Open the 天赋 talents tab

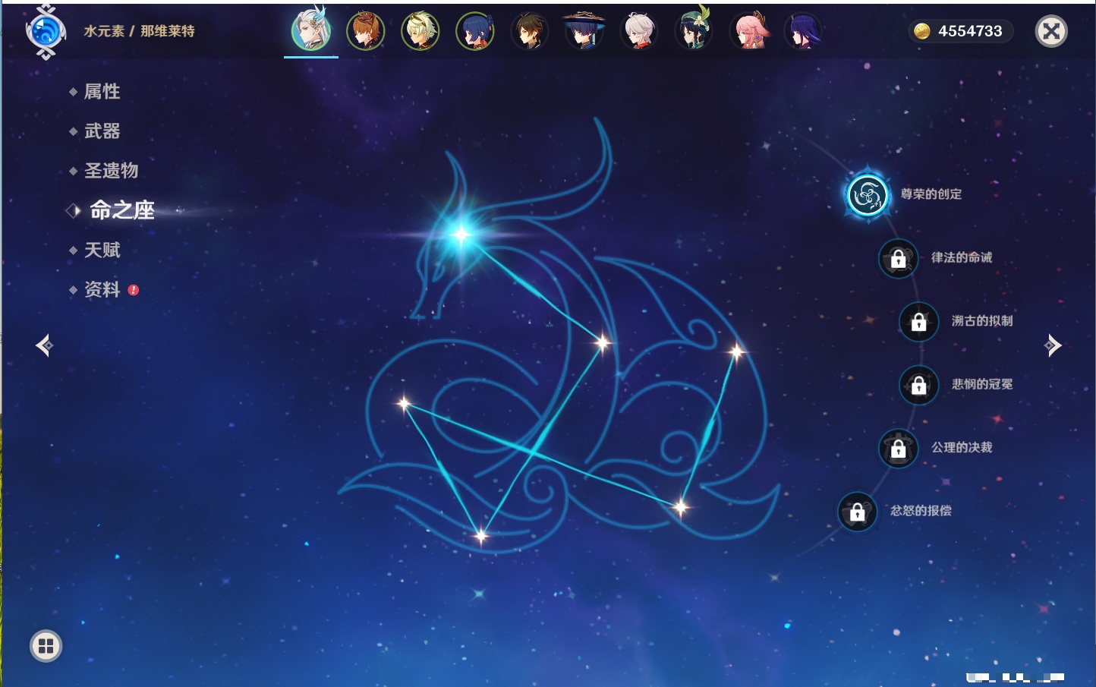[102, 250]
